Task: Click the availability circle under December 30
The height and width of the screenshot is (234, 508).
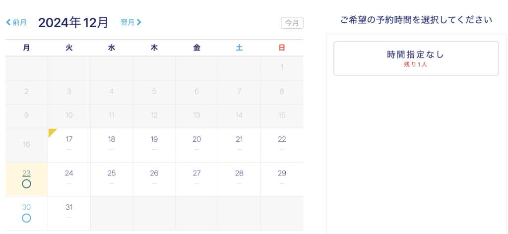Action: (x=26, y=218)
